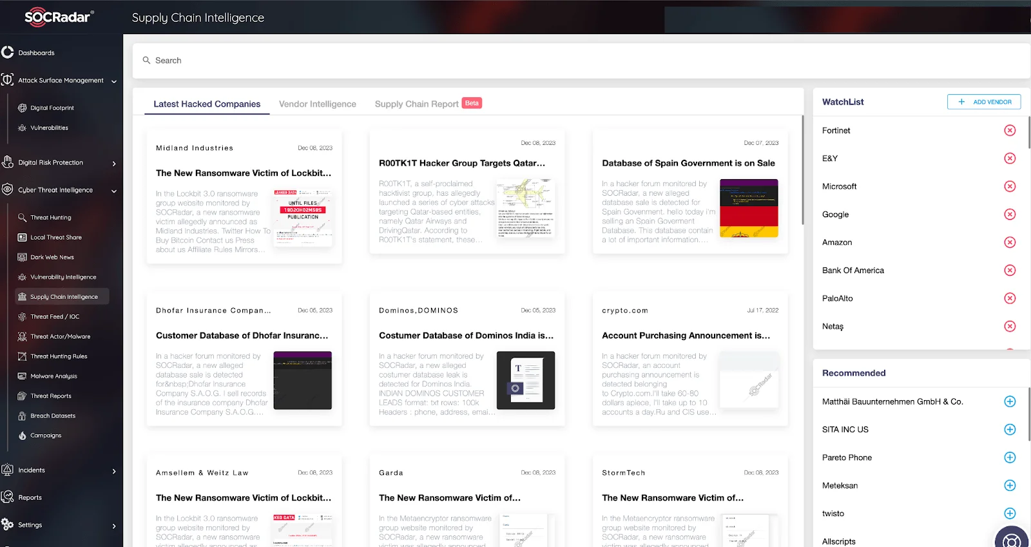
Task: Click the Malware Analysis icon
Action: (23, 376)
